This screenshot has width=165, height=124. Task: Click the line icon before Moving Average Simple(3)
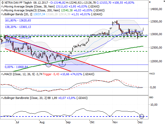(2, 10)
